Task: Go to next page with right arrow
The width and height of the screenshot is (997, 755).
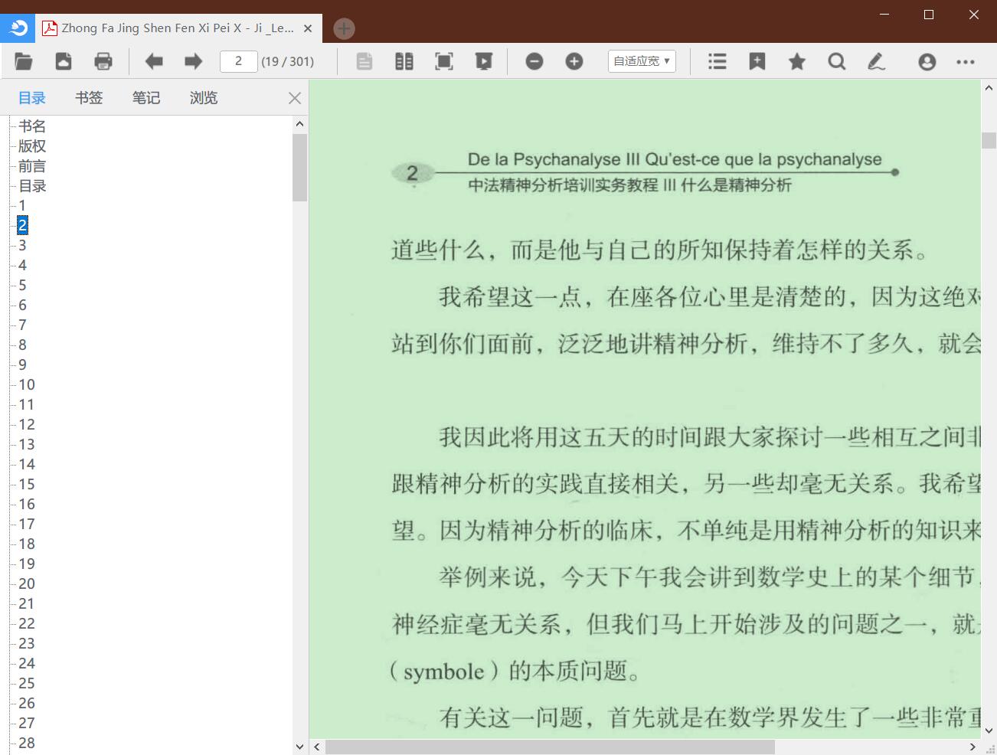Action: [193, 61]
